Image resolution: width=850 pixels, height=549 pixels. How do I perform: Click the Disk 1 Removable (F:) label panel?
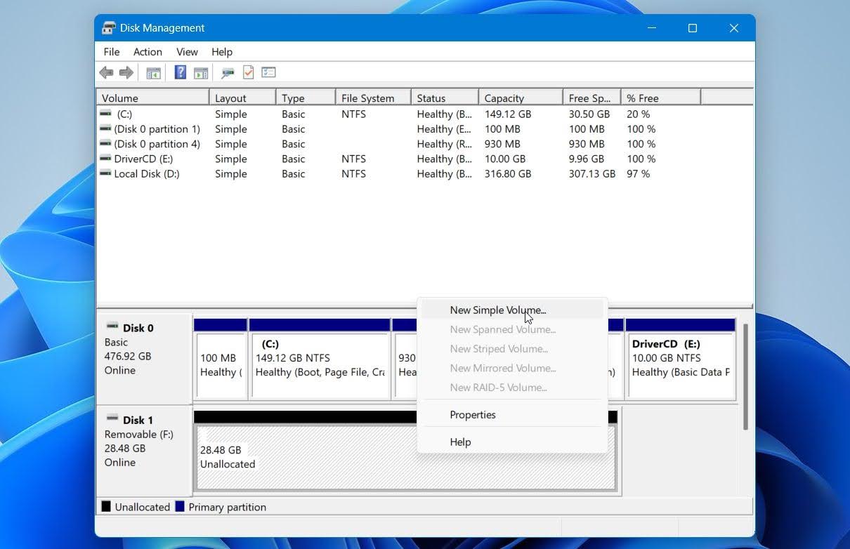tap(144, 450)
